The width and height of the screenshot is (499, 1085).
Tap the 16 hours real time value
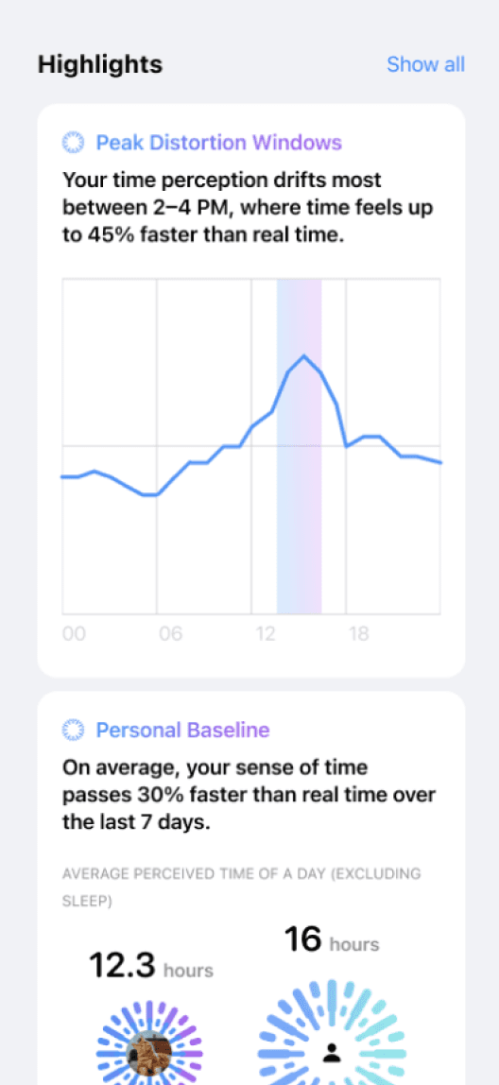coord(332,939)
